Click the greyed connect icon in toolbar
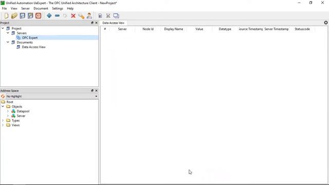This screenshot has width=329, height=185. [x=65, y=16]
